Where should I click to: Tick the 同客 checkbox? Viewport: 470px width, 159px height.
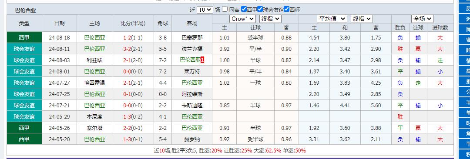click(225, 9)
